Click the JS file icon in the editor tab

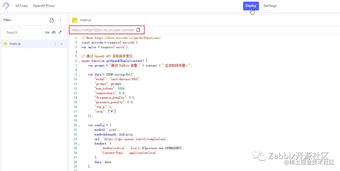click(75, 20)
